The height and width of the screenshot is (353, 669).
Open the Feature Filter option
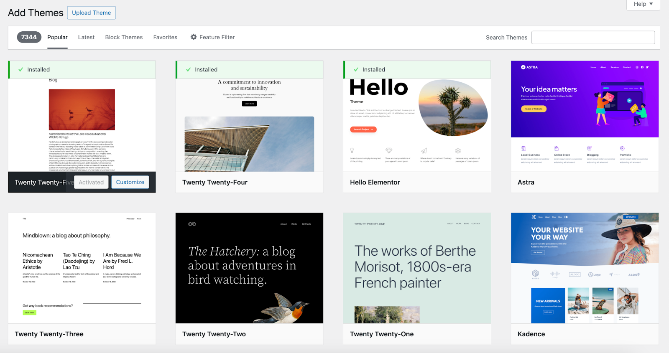click(212, 37)
